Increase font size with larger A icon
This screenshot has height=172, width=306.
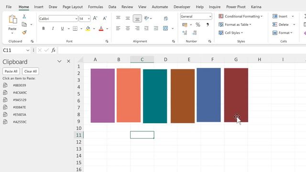(x=95, y=18)
